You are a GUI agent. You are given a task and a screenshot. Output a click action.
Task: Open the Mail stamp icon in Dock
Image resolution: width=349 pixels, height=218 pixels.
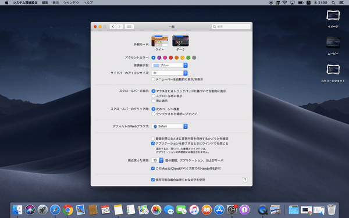point(80,210)
